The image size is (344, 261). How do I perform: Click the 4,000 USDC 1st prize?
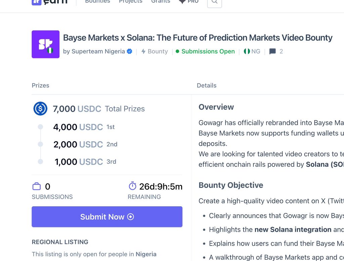pos(84,127)
